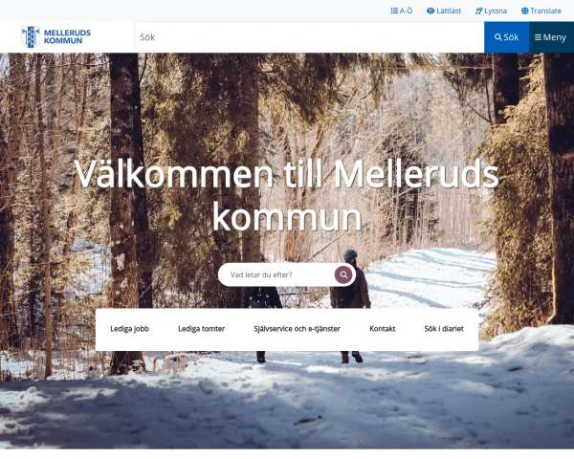Select the Lättläst text link

449,11
